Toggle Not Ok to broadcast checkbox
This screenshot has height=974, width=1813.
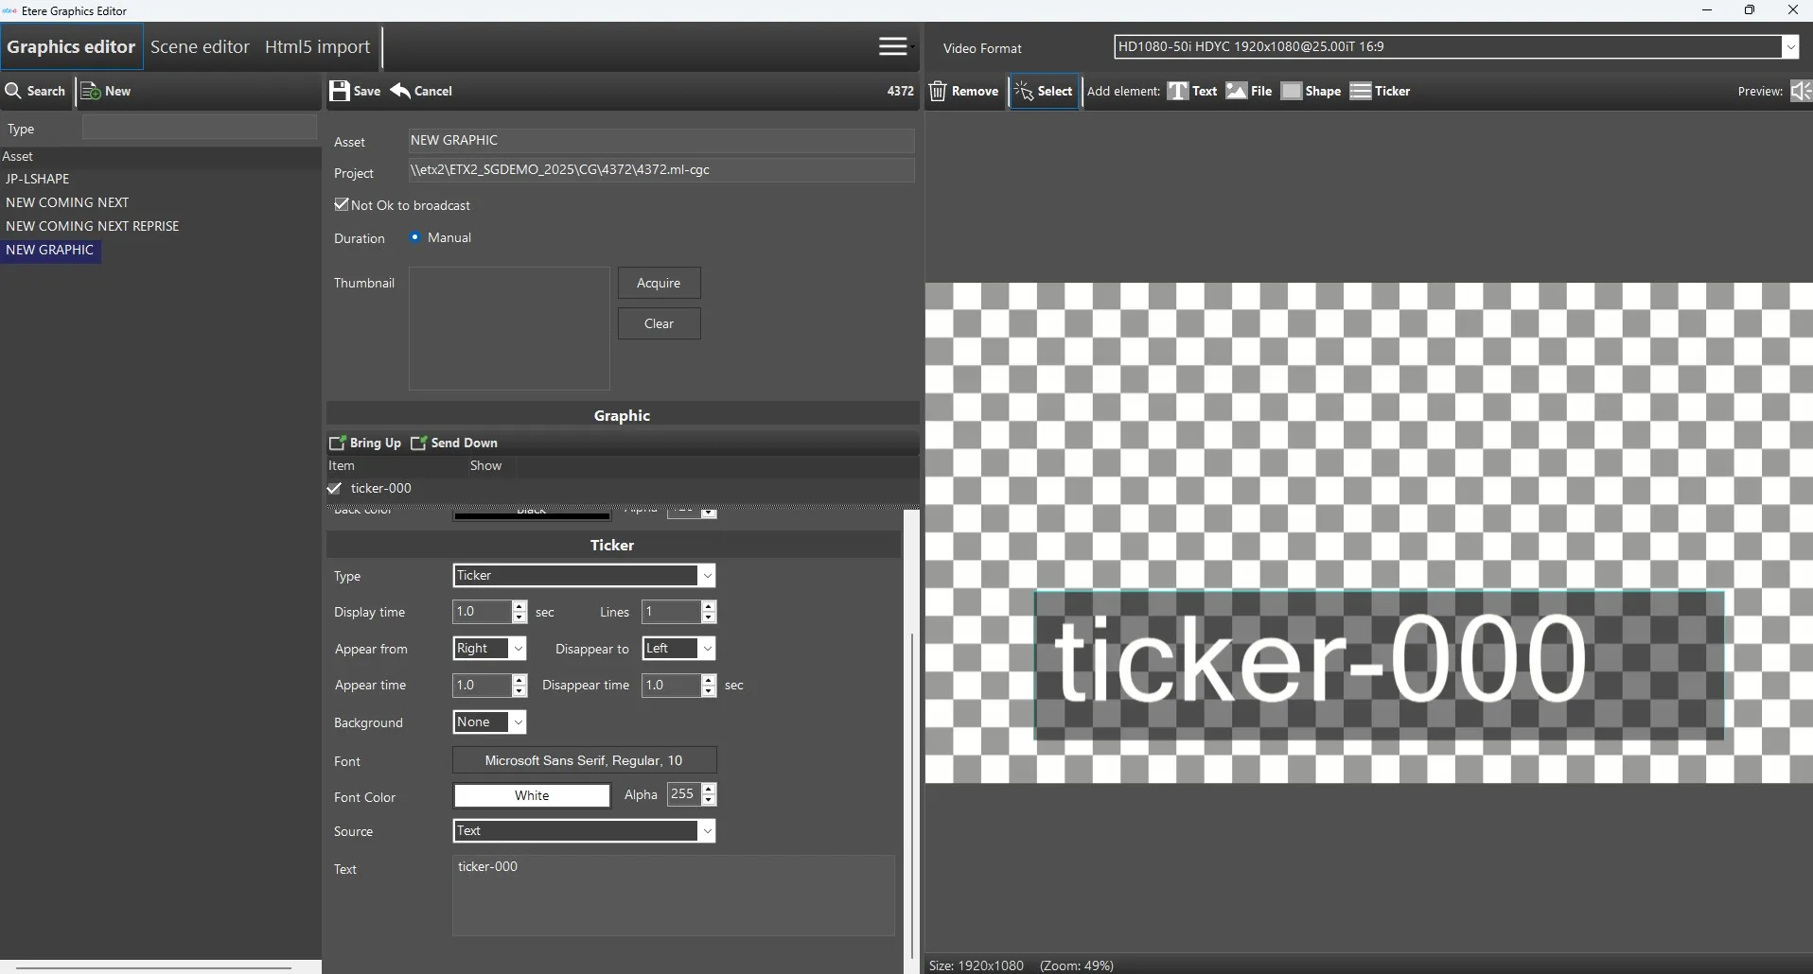(342, 204)
